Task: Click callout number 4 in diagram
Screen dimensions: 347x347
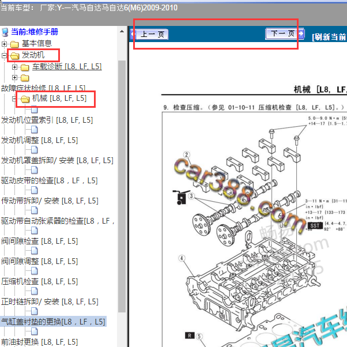Action: pos(182,258)
